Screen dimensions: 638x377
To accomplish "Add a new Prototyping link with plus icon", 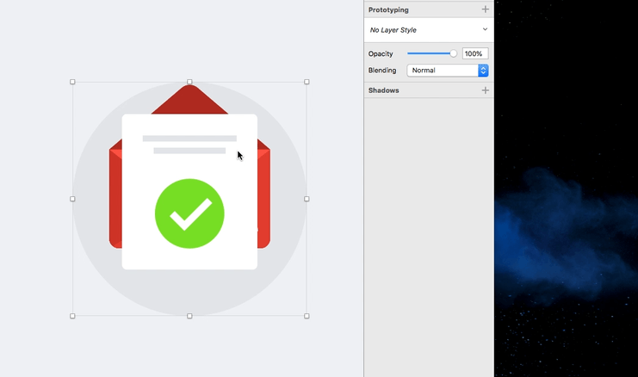I will pos(485,9).
